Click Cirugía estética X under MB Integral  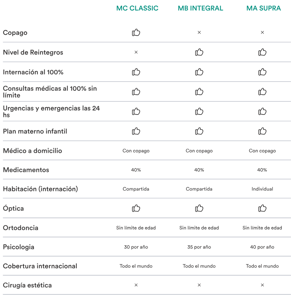pos(199,285)
